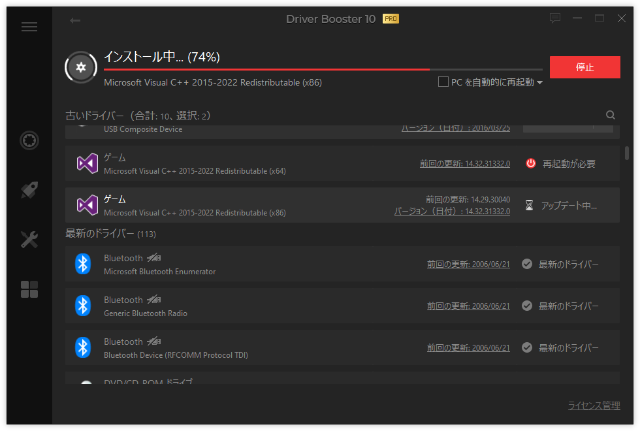This screenshot has width=640, height=431.
Task: Click disabled-device icon beside Generic Bluetooth Radio
Action: [154, 300]
